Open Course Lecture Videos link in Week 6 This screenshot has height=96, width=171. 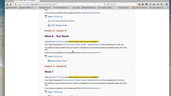[x=72, y=45]
